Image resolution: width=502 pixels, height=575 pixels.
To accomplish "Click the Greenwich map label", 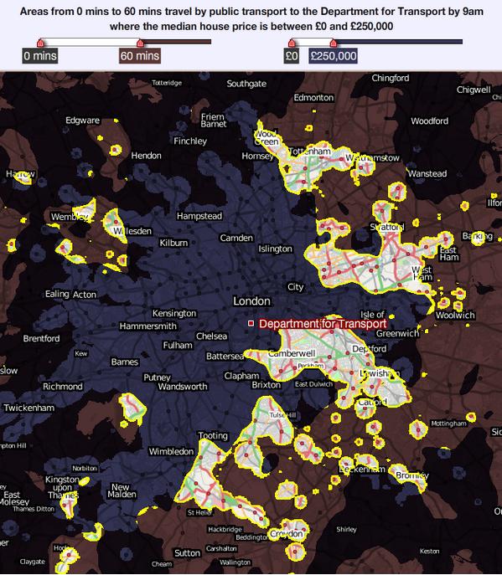I will click(x=398, y=333).
